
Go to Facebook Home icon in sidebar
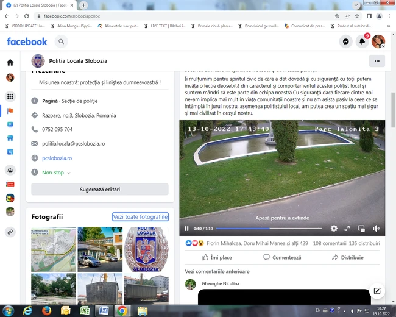[10, 62]
